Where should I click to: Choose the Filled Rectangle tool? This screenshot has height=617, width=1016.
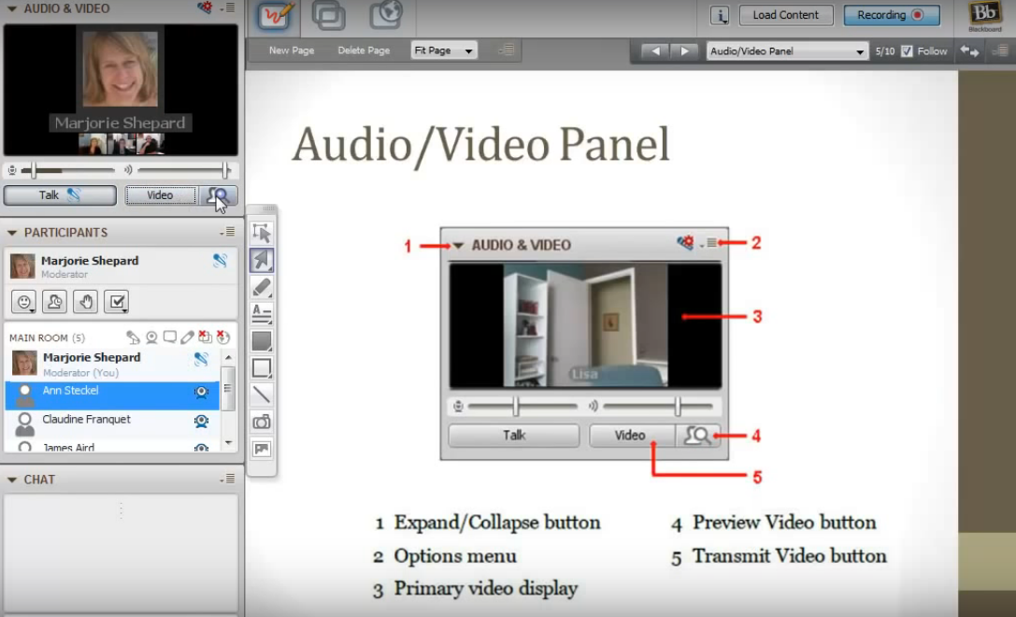[262, 341]
